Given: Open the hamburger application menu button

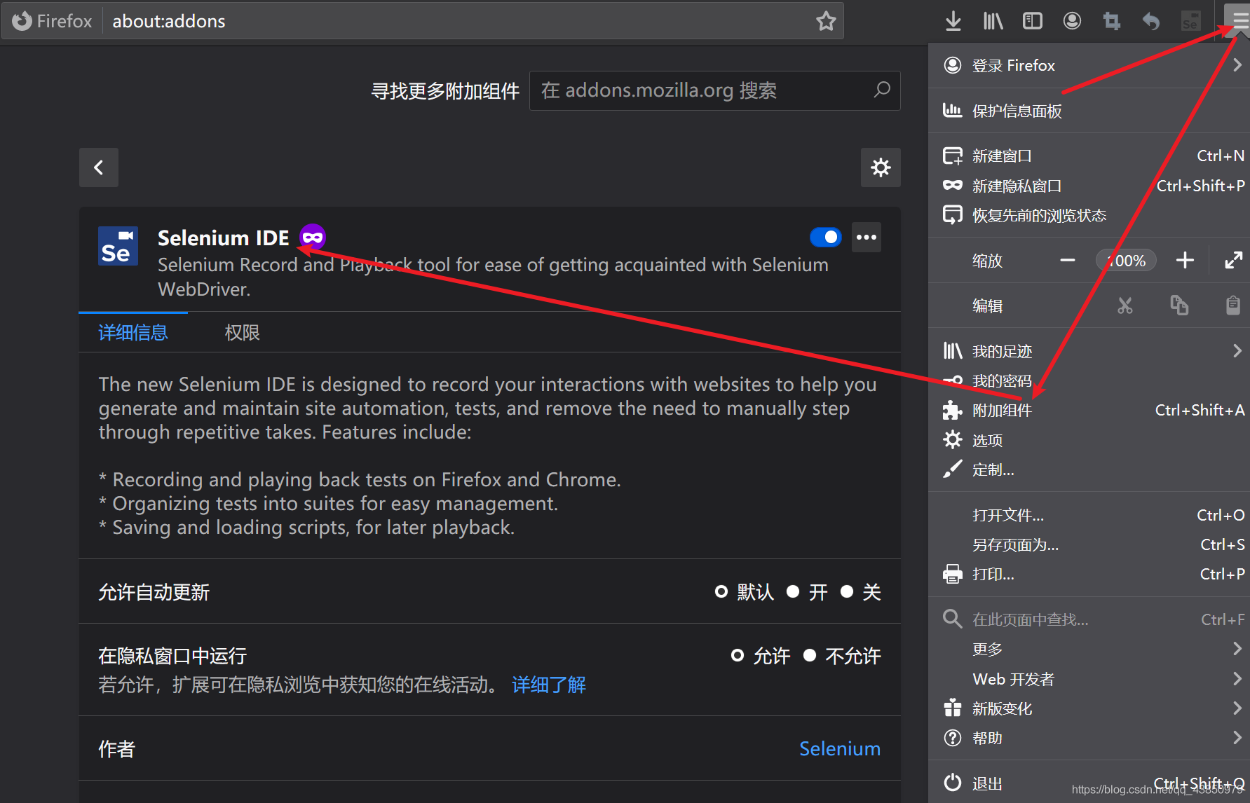Looking at the screenshot, I should (x=1238, y=20).
